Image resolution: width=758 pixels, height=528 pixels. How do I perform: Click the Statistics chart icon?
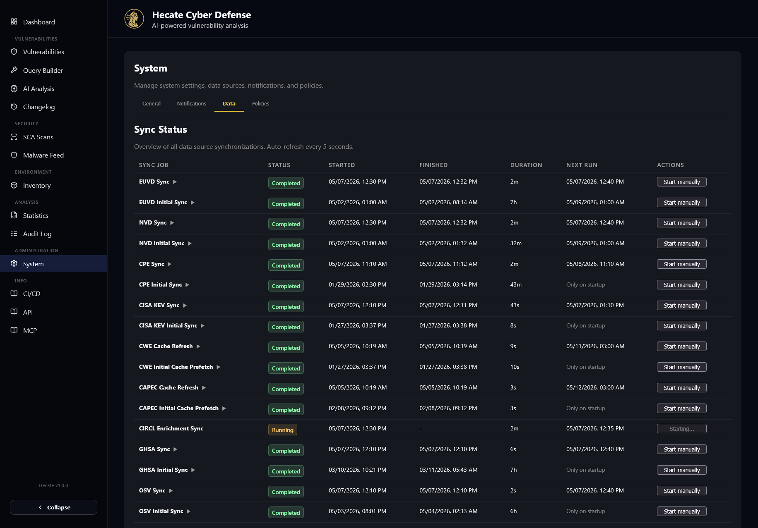tap(14, 215)
